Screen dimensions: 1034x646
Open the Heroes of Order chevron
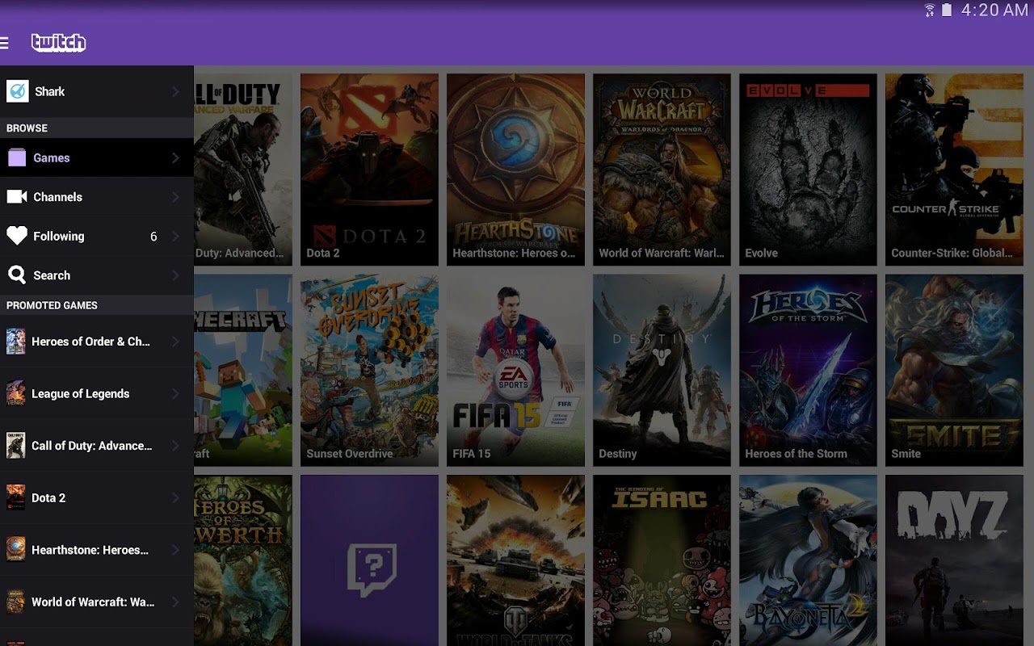pos(175,342)
